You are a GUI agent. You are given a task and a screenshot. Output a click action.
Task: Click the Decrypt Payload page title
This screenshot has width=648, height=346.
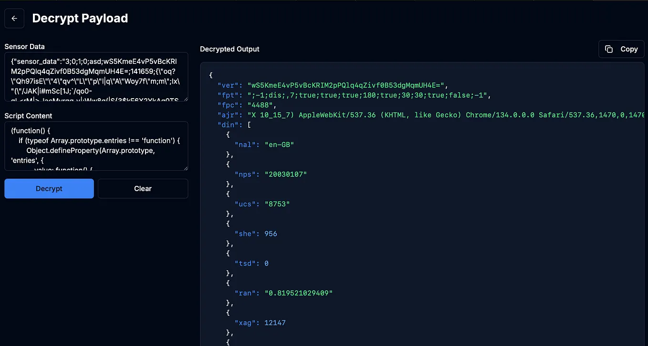coord(80,18)
